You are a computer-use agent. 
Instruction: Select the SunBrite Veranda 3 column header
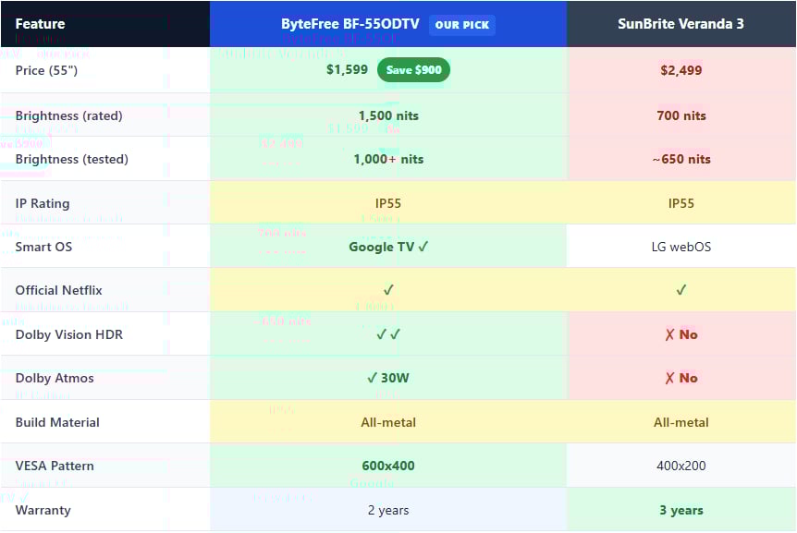coord(681,24)
